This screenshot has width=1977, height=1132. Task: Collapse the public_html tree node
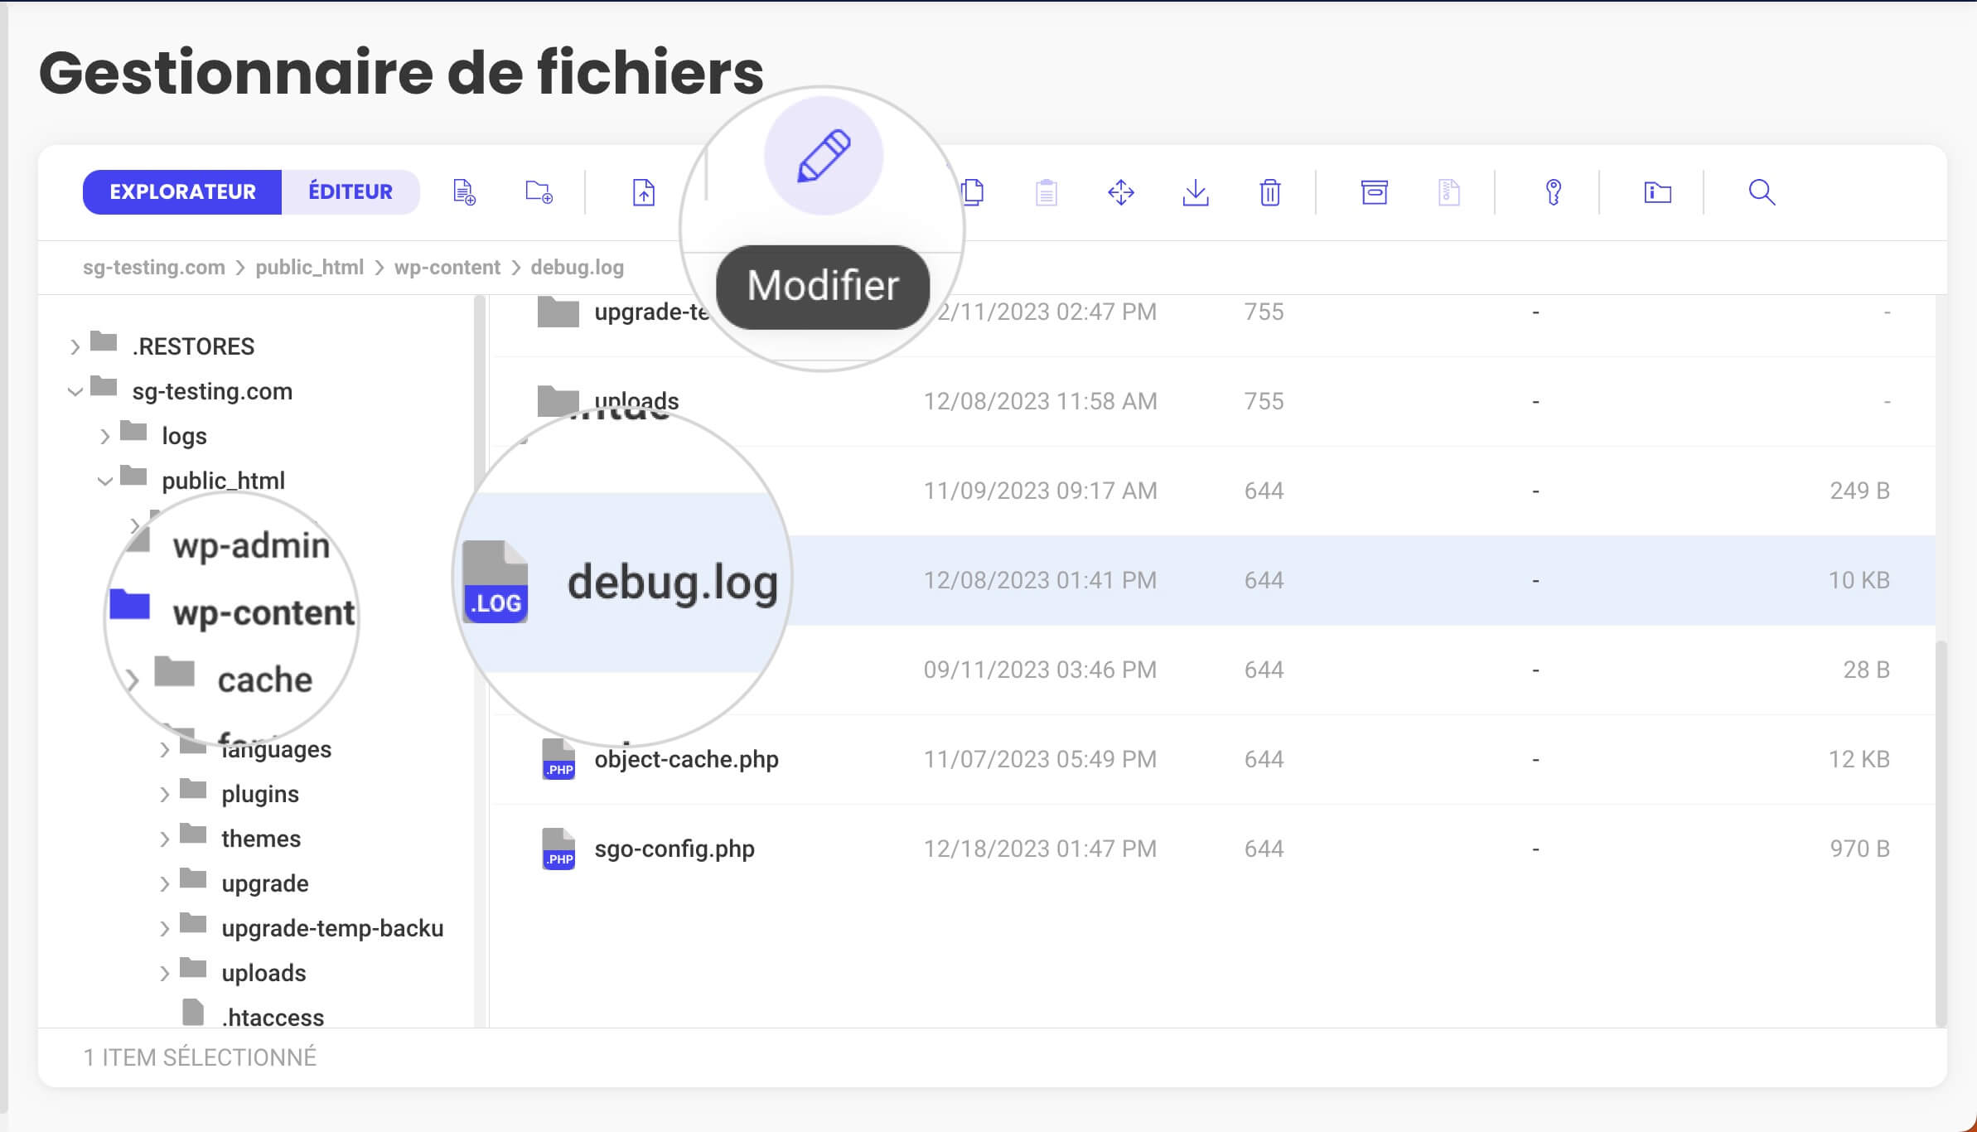click(x=105, y=481)
